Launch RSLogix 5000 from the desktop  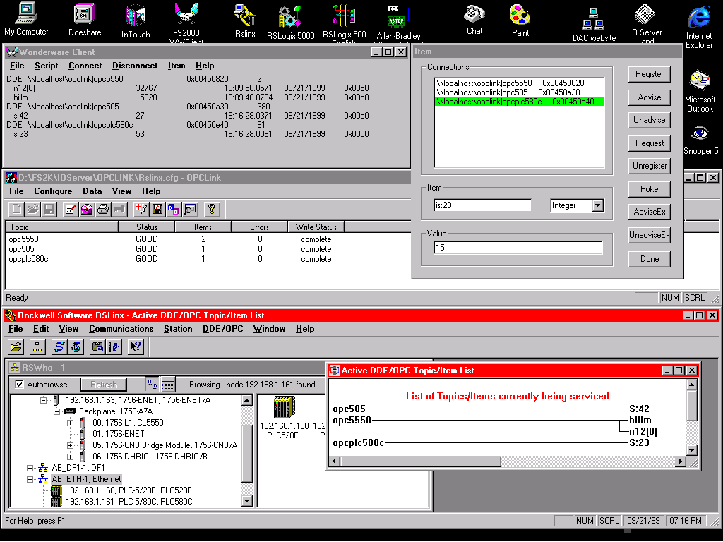coord(290,22)
